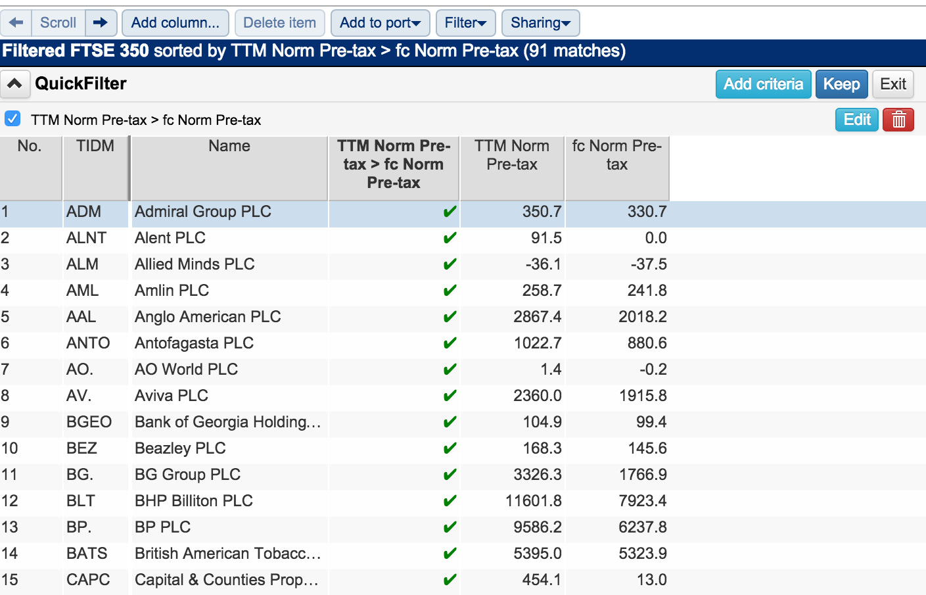Click the Filtered FTSE 350 title bar
926x595 pixels.
pyautogui.click(x=463, y=51)
